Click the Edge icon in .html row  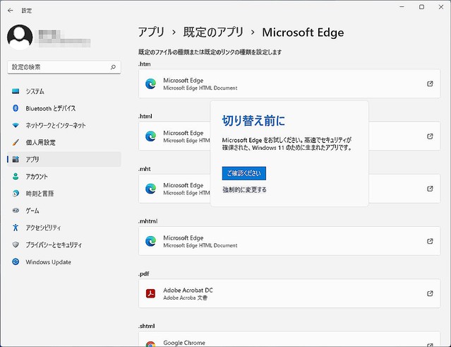(150, 136)
